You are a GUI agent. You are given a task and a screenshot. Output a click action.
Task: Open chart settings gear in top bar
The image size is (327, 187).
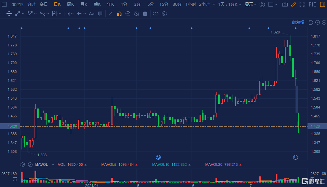262,4
